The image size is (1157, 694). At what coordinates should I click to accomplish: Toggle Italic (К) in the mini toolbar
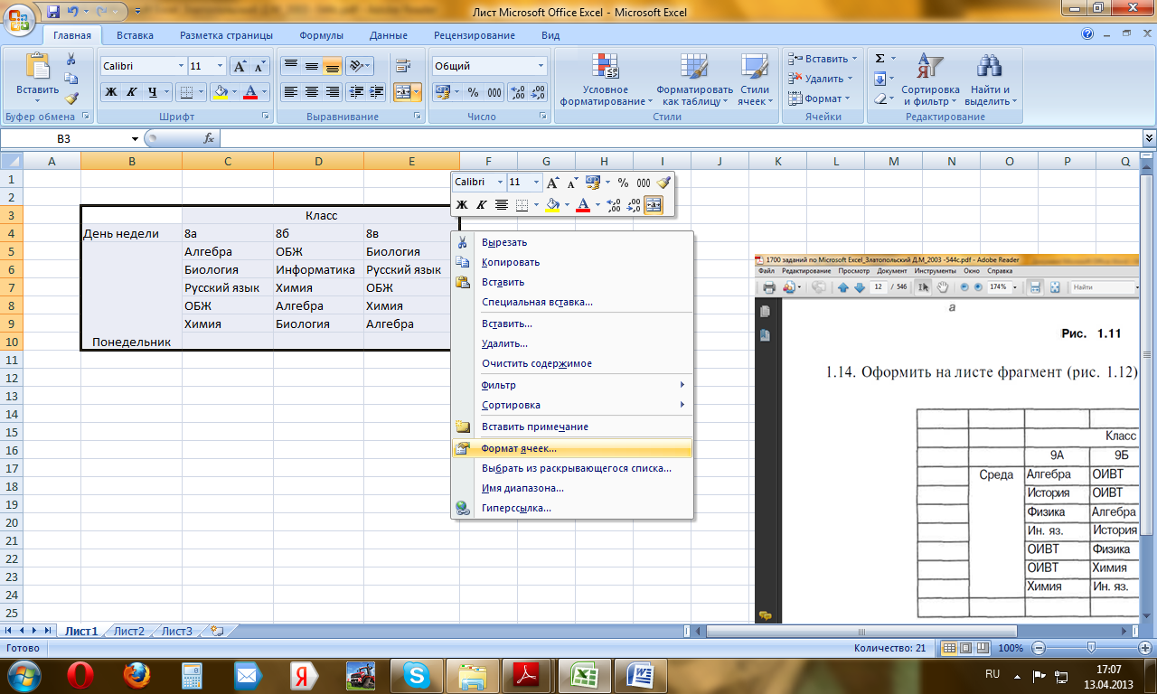coord(482,205)
